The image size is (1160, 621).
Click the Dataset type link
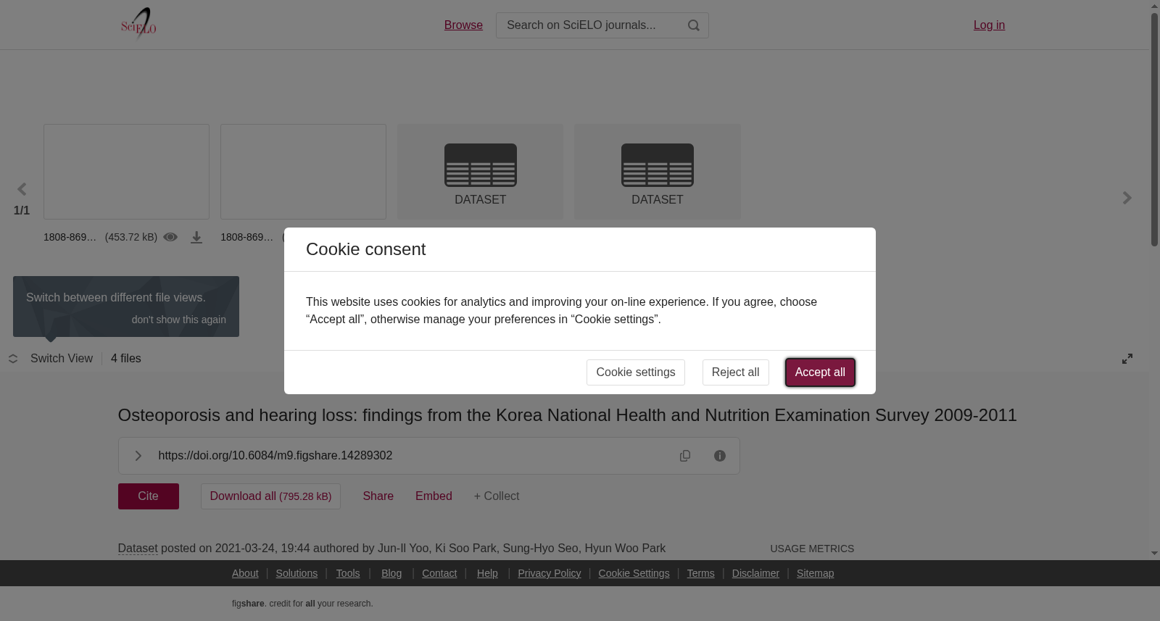tap(138, 549)
